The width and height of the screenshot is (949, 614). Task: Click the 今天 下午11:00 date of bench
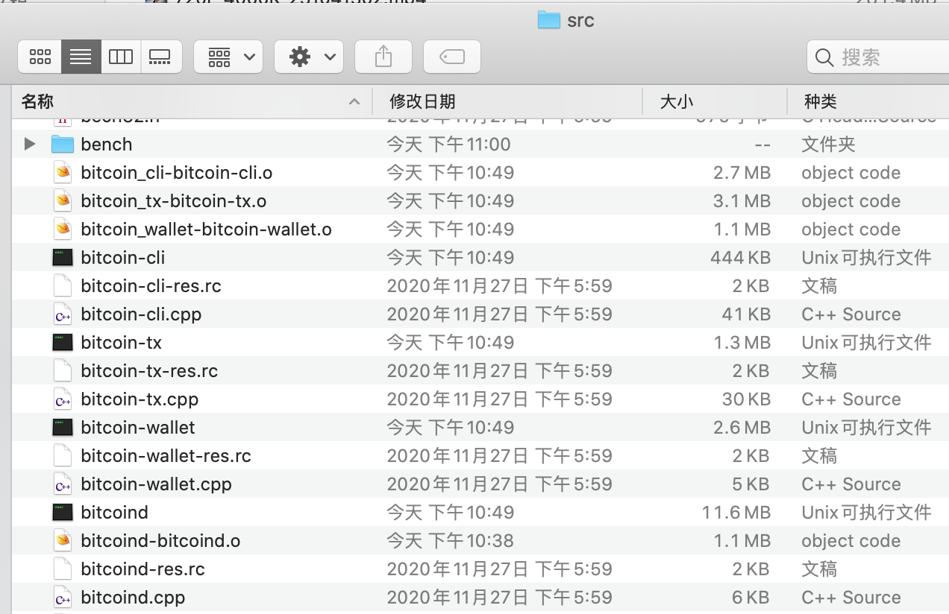tap(448, 145)
